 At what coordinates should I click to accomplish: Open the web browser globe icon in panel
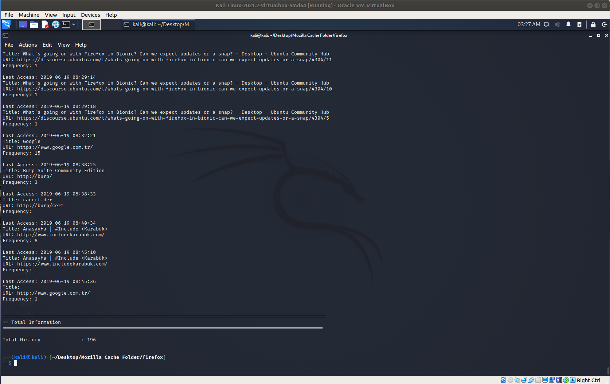tap(55, 24)
